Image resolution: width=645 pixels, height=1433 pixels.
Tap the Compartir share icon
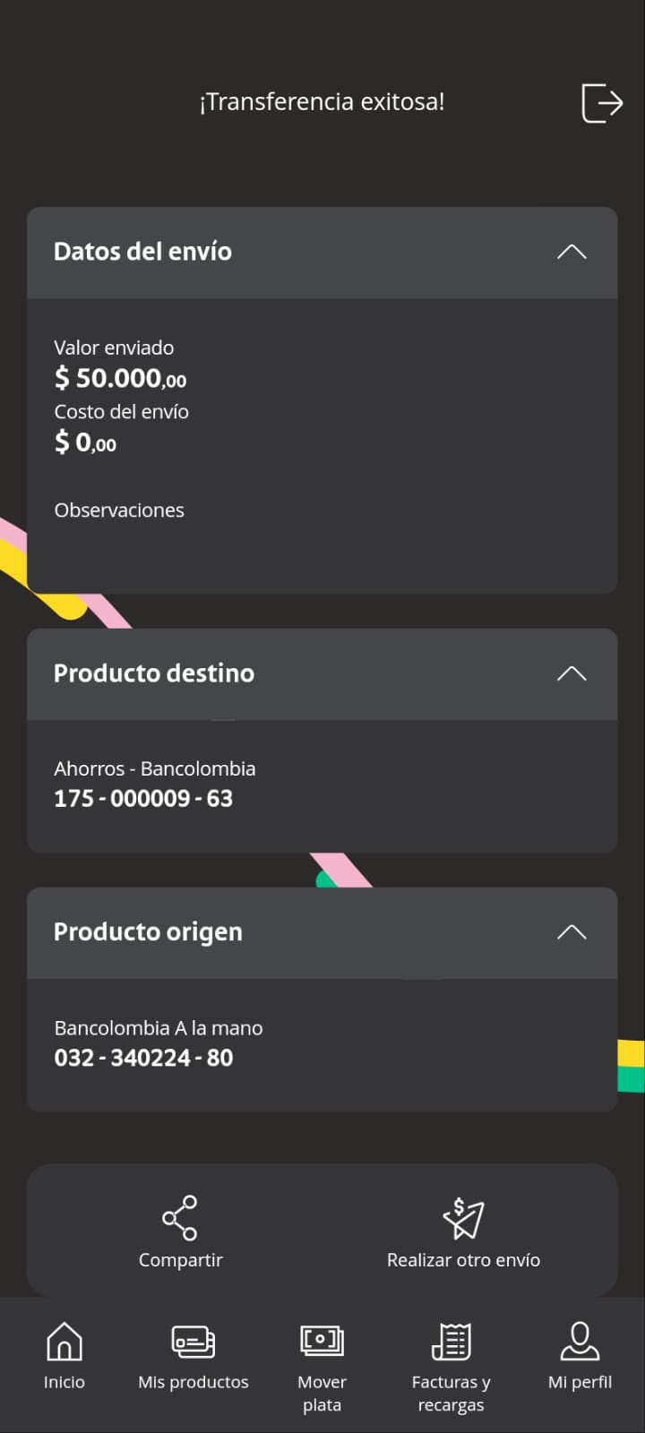pos(180,1217)
